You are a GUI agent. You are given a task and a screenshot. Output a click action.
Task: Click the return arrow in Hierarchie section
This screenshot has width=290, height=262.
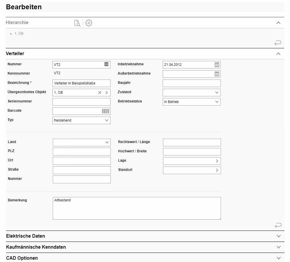click(278, 43)
